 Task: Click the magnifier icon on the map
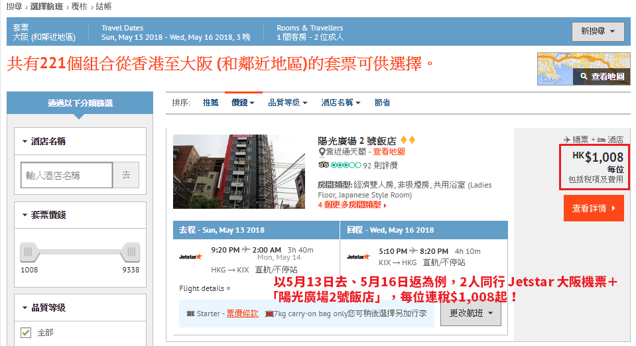[584, 76]
